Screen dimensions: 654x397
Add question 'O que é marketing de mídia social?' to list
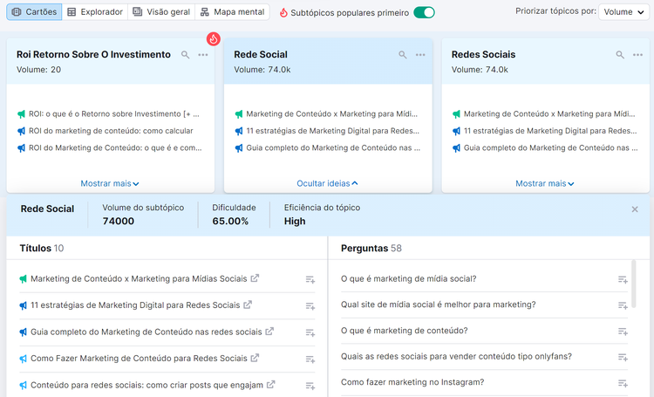point(623,279)
